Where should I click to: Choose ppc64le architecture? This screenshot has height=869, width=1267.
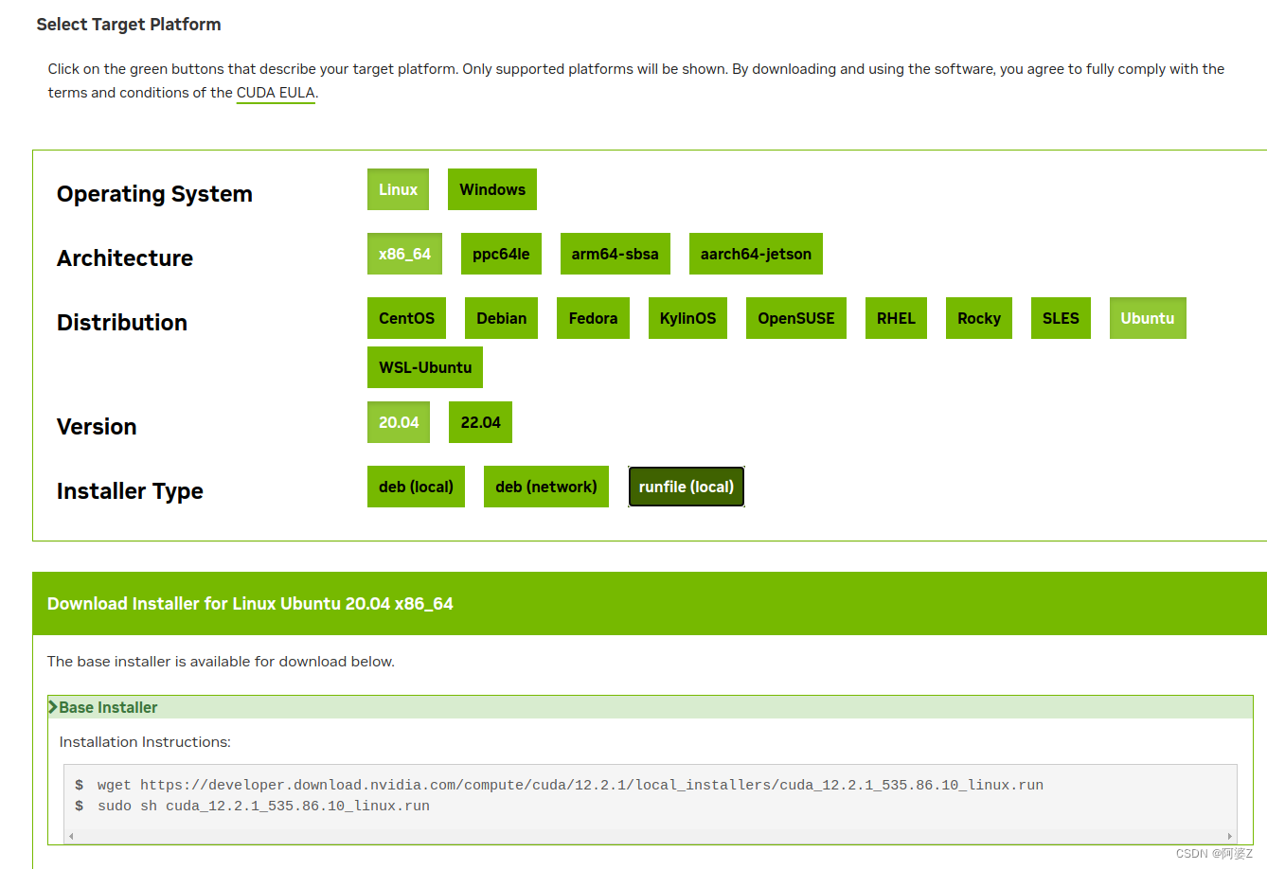coord(501,254)
